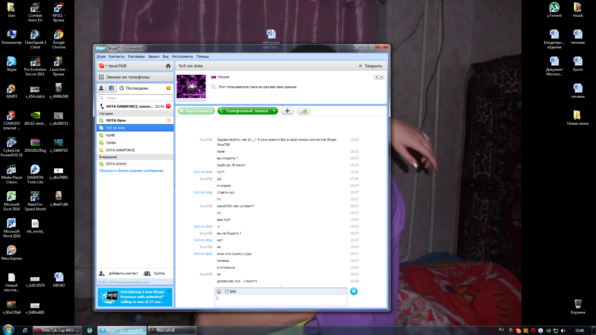Open the Recycle Bin (Корзина)
The width and height of the screenshot is (596, 335).
point(578,306)
